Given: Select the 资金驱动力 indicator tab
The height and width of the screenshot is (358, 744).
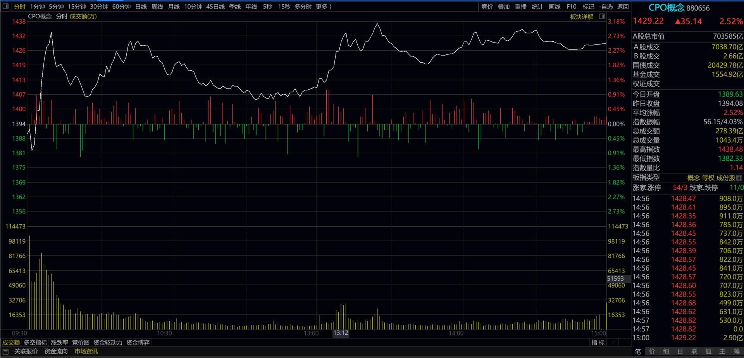Looking at the screenshot, I should (108, 343).
